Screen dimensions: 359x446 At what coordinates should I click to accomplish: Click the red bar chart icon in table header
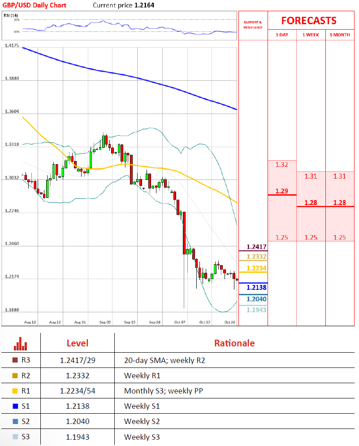21,344
